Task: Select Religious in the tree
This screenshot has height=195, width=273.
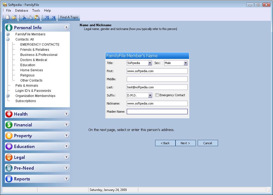Action: tap(27, 75)
